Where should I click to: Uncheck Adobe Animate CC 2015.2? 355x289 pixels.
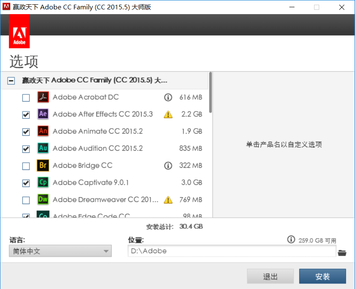pos(26,132)
